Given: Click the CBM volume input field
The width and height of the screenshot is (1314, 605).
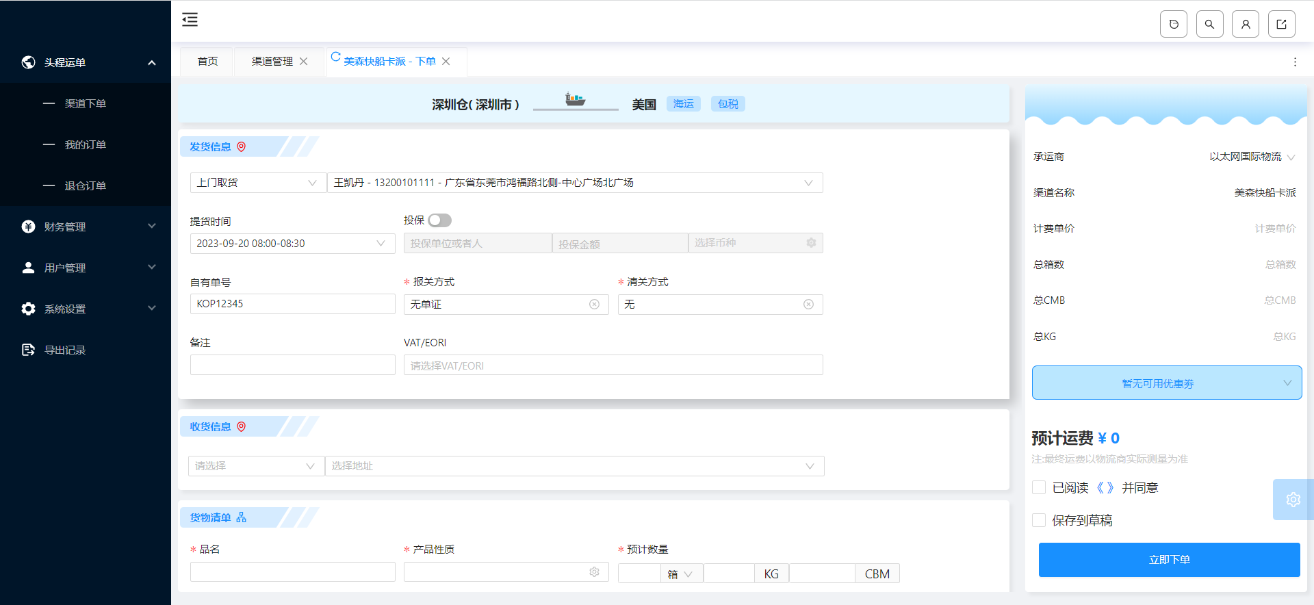Looking at the screenshot, I should tap(822, 574).
